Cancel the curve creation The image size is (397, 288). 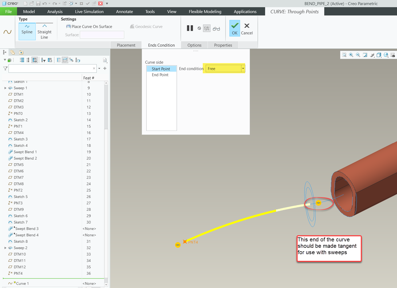click(x=247, y=28)
